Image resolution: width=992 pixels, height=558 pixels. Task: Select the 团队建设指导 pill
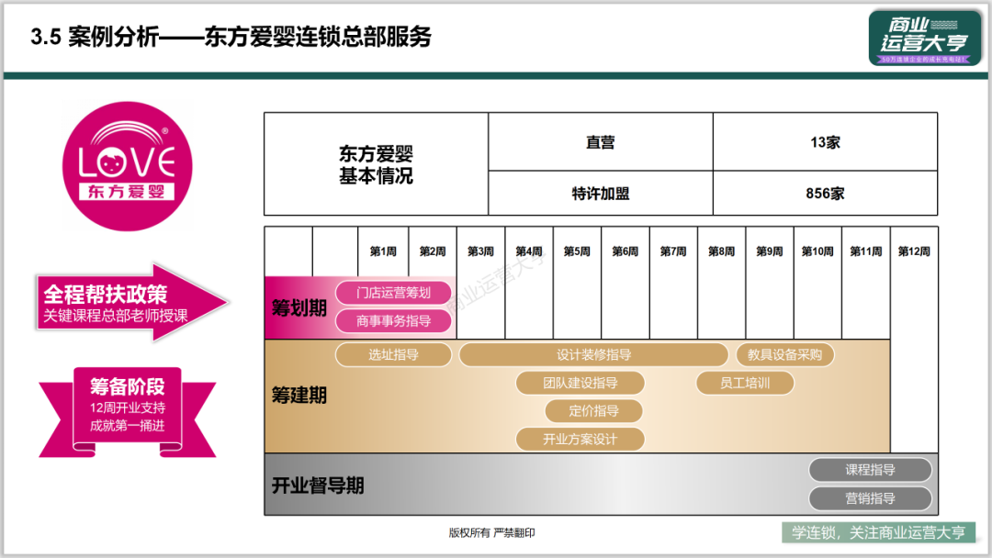(x=581, y=383)
